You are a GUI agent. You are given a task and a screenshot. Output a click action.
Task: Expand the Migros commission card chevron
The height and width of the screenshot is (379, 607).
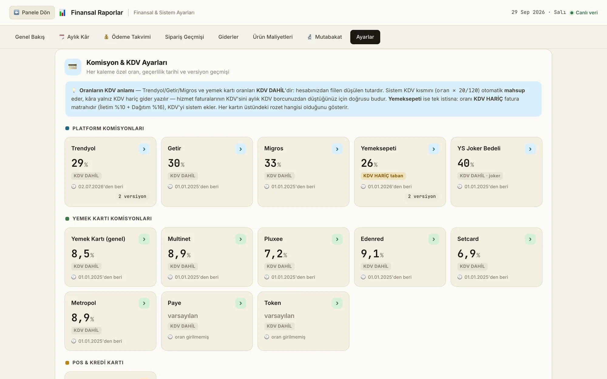click(x=337, y=149)
